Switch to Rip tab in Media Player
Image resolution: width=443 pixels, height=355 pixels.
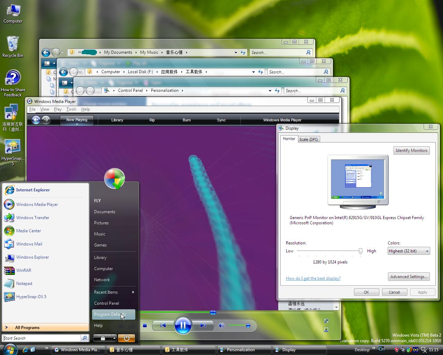pyautogui.click(x=152, y=120)
